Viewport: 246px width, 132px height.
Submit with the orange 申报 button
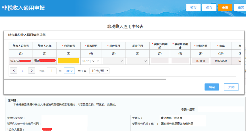(x=225, y=8)
